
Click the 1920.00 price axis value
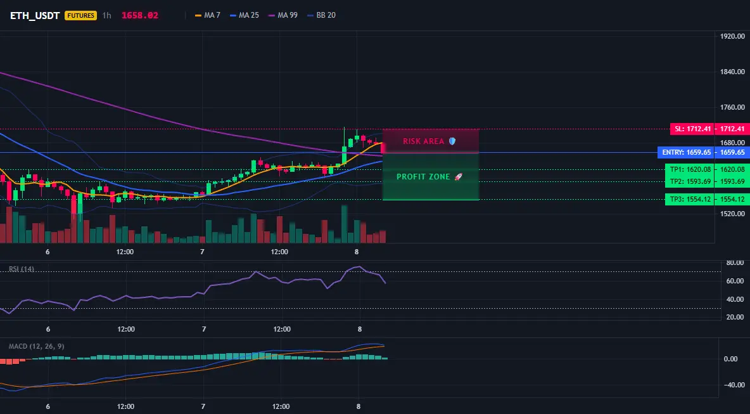click(732, 36)
